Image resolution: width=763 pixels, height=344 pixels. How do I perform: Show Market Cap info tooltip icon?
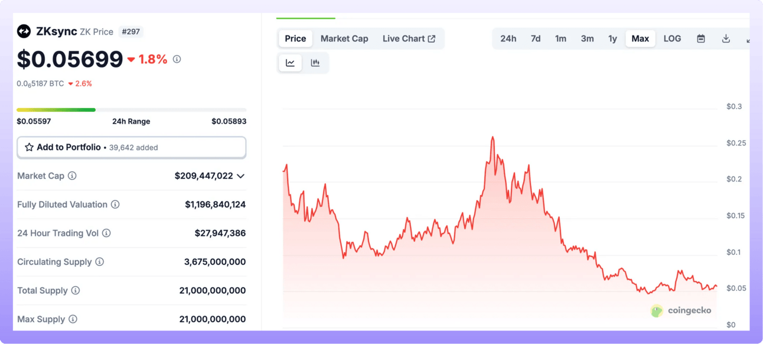[x=72, y=176]
